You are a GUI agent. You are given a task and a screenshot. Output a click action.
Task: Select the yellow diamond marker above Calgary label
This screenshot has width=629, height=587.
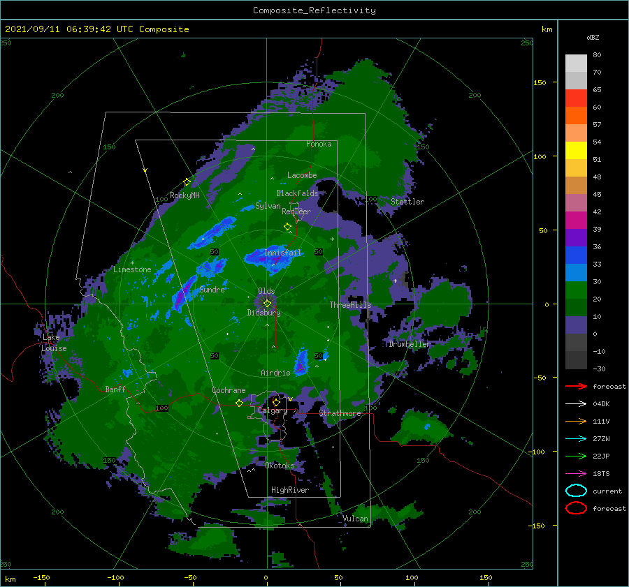(x=276, y=402)
